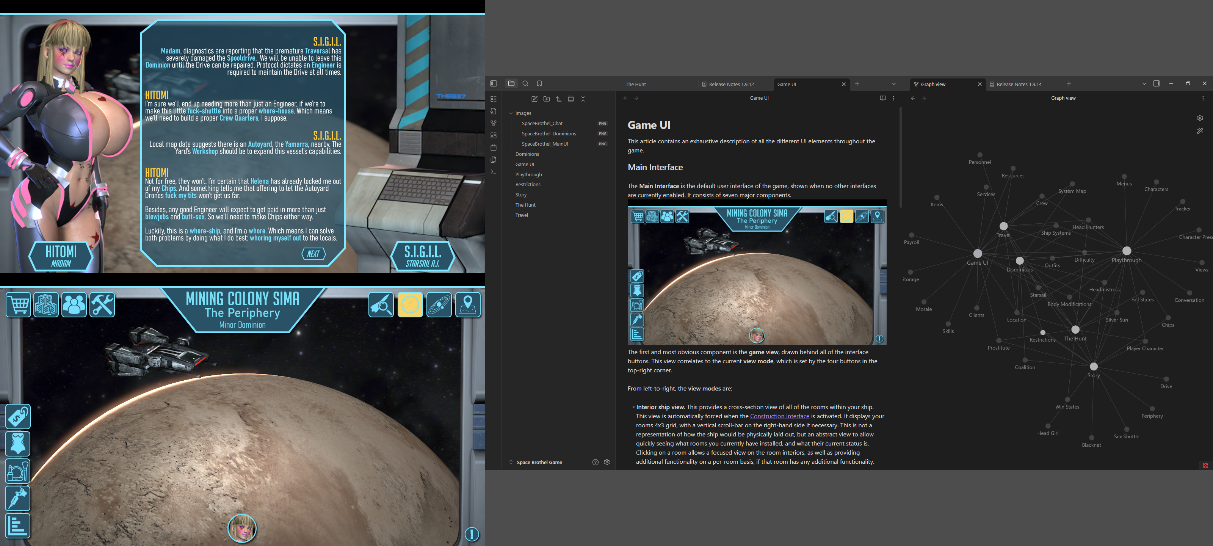Click the character portrait at the bottom of the game view
Image resolution: width=1213 pixels, height=546 pixels.
pos(242,528)
